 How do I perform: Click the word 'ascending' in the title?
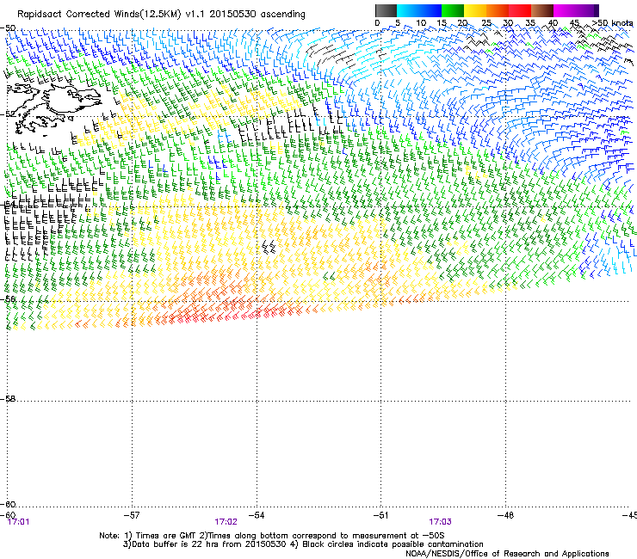[282, 15]
